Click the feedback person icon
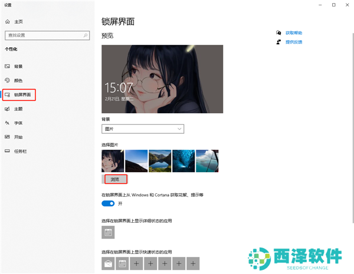Screen dimensions: 354x274 click(278, 42)
